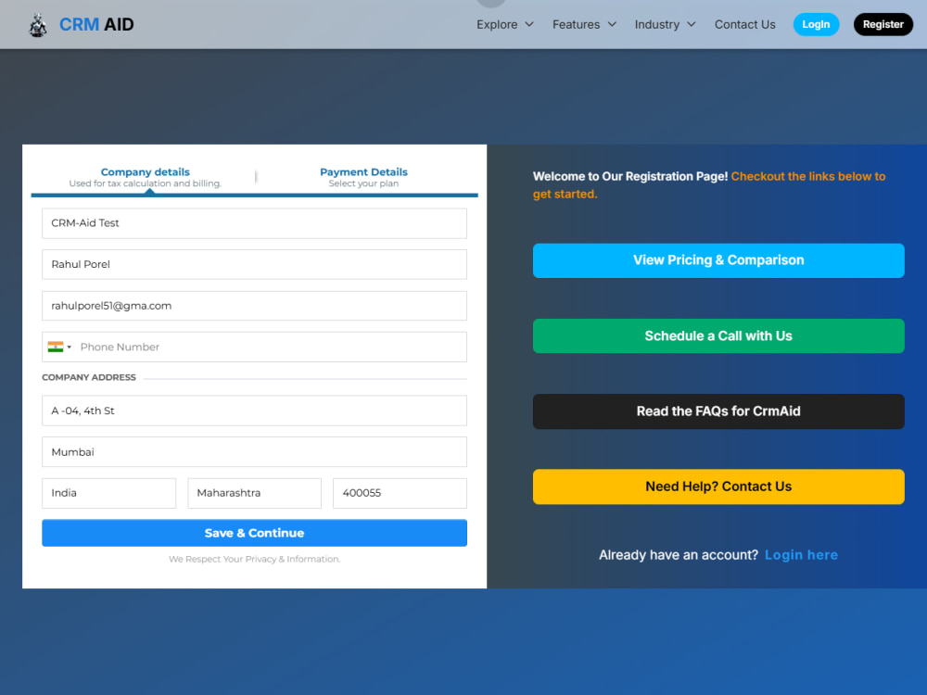Click the postal code field '400055'
The image size is (927, 695).
click(x=400, y=493)
